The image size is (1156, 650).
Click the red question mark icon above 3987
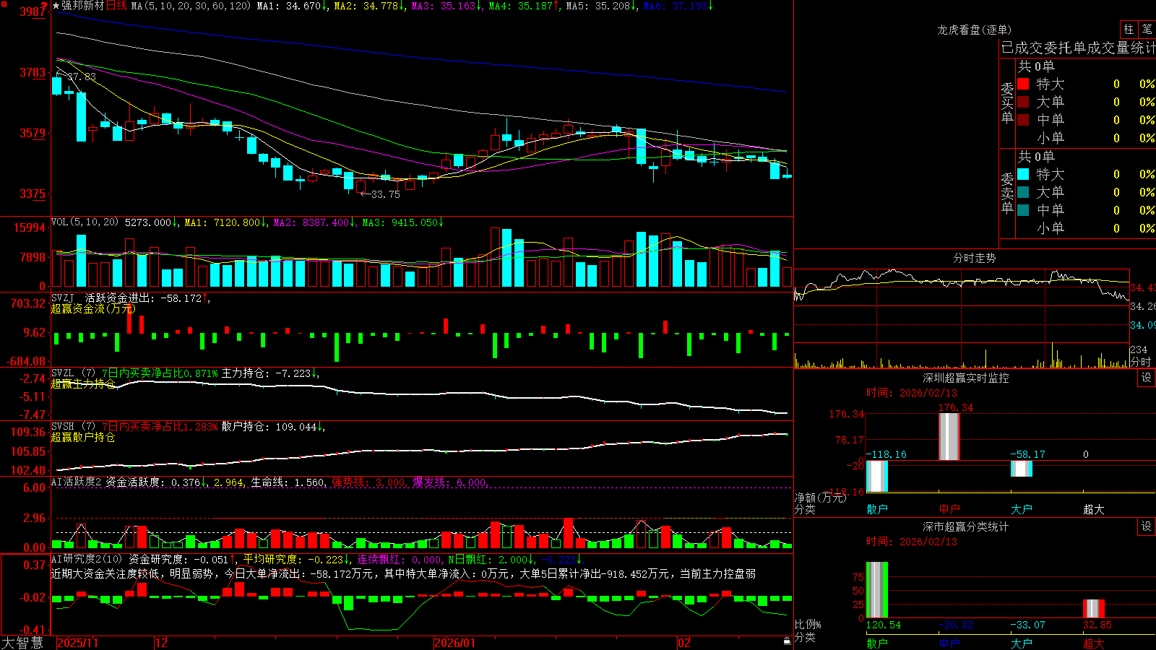click(45, 6)
